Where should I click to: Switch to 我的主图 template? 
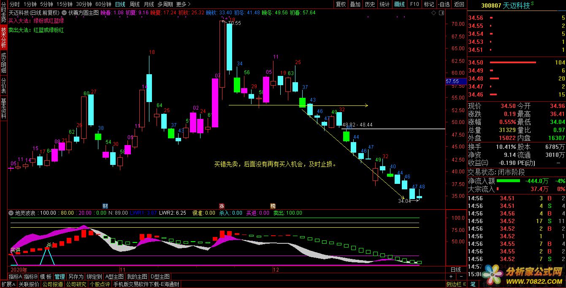pyautogui.click(x=137, y=277)
